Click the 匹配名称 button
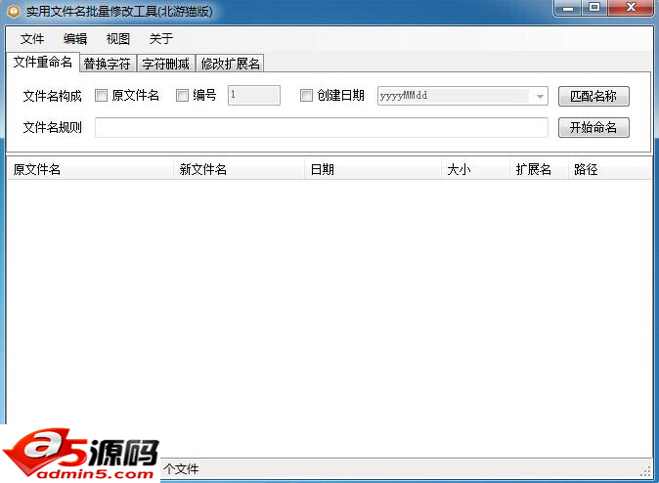Viewport: 659px width, 483px height. (593, 96)
